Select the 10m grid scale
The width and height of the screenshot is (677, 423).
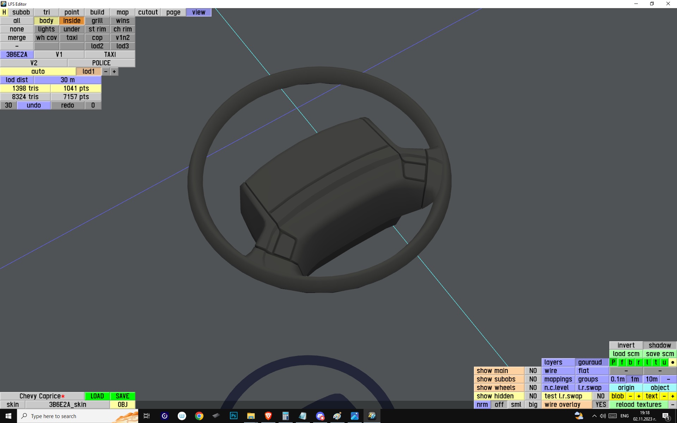coord(651,379)
